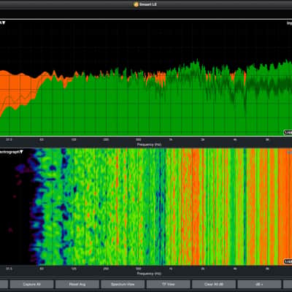Click the spectrograph frequency axis at 125

(x=74, y=269)
